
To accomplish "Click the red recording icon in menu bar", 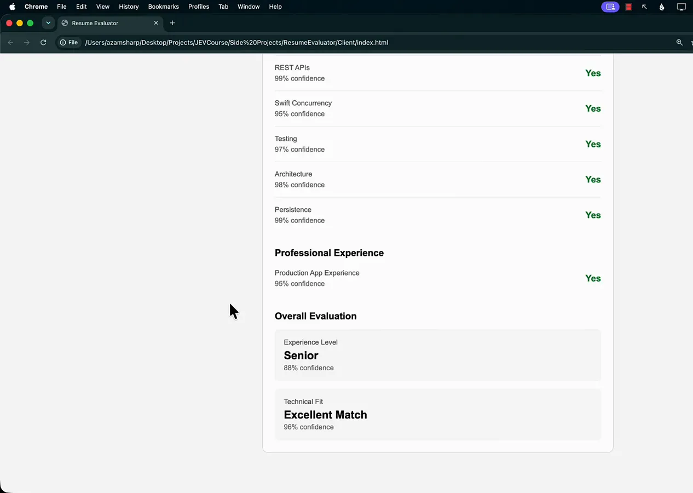I will [x=629, y=7].
